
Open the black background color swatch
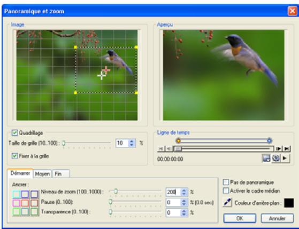pyautogui.click(x=289, y=203)
